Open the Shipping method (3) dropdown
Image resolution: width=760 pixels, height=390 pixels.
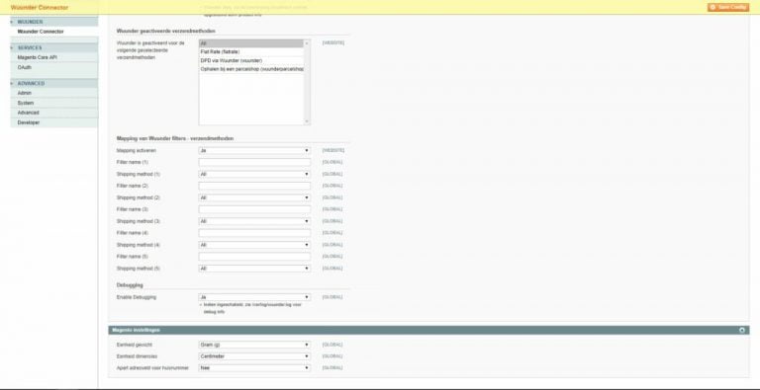(254, 221)
